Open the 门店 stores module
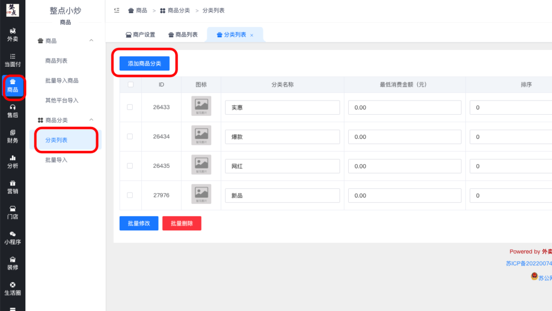The image size is (552, 311). coord(12,213)
